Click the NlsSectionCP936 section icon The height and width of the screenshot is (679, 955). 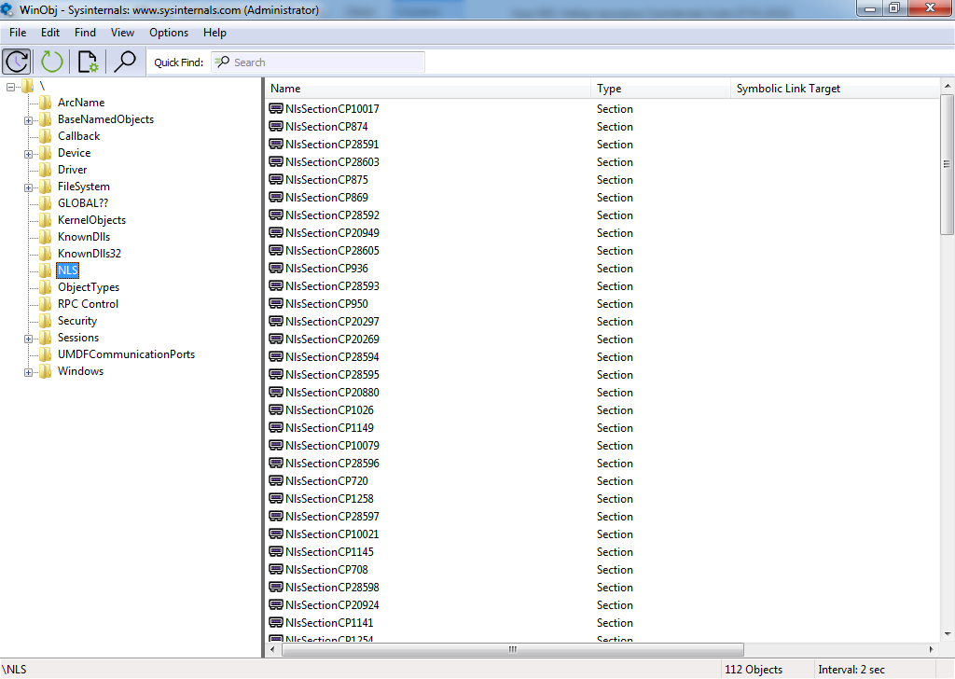[276, 269]
